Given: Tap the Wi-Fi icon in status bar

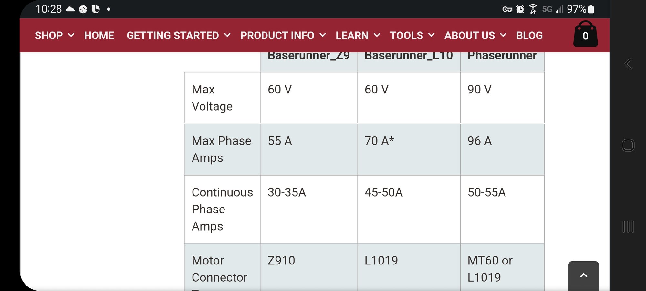Looking at the screenshot, I should point(533,9).
